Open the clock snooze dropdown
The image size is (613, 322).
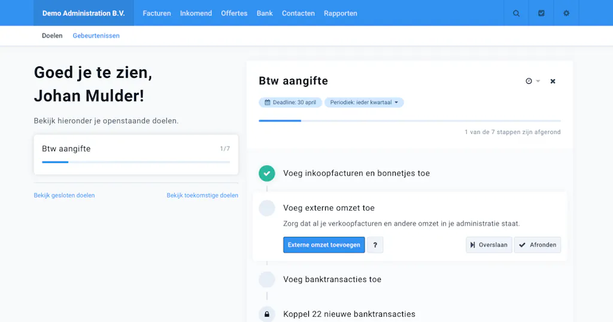tap(532, 81)
